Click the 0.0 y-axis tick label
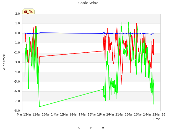 pos(17,33)
